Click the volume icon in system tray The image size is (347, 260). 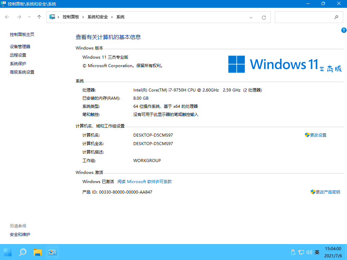point(309,252)
